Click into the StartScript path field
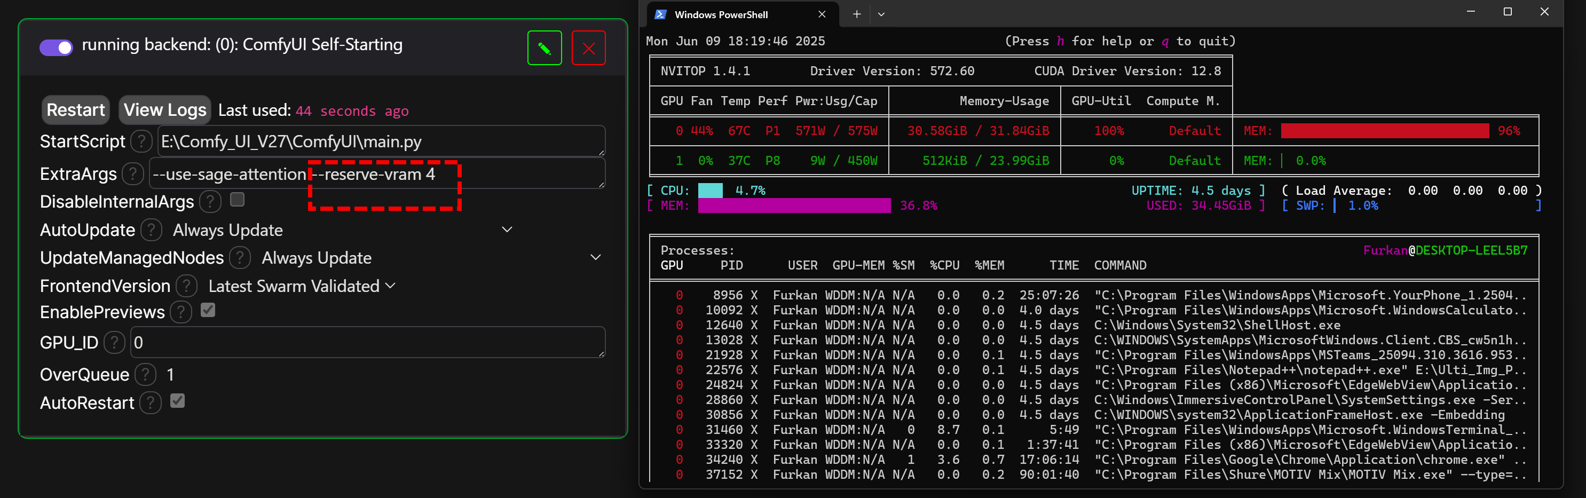This screenshot has height=498, width=1586. click(x=381, y=141)
